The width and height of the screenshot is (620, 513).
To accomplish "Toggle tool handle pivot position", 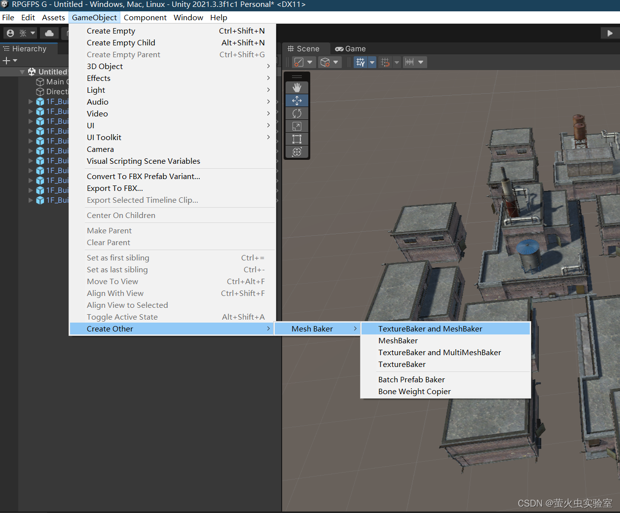I will click(299, 62).
